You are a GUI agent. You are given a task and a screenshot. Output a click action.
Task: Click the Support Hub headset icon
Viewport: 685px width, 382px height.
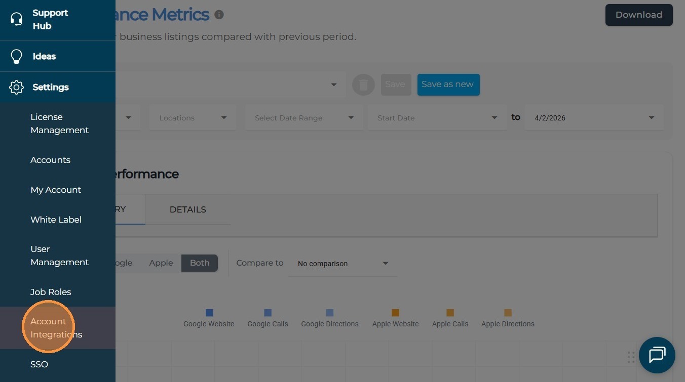(16, 19)
